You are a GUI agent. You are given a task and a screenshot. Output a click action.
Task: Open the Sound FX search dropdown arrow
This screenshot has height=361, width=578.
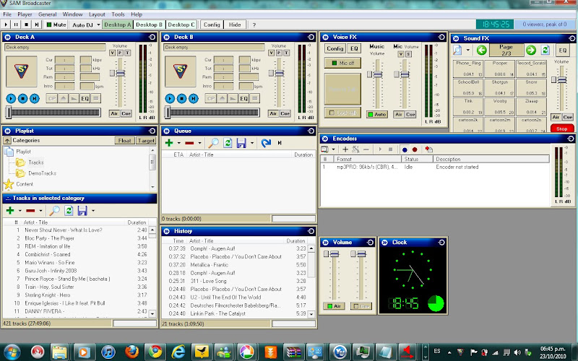coord(467,50)
